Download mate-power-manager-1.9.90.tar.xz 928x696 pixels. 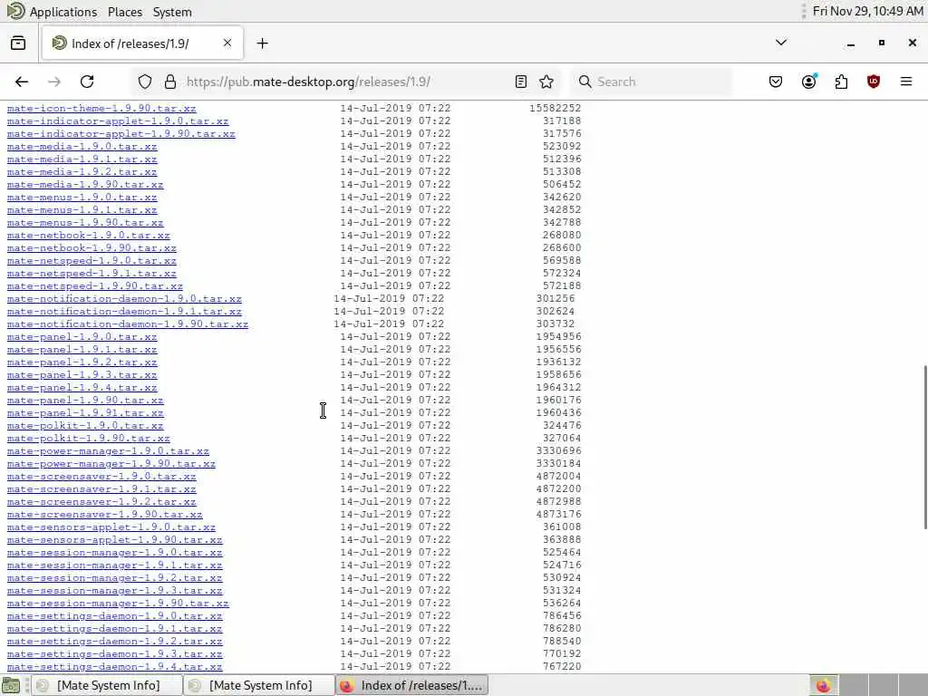click(x=111, y=464)
